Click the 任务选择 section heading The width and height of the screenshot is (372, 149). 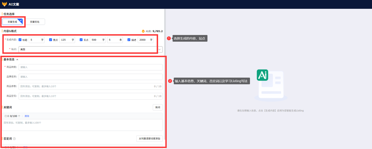[9, 14]
